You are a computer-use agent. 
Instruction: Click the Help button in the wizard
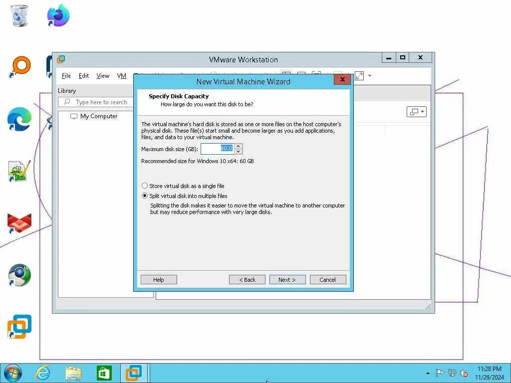point(159,280)
